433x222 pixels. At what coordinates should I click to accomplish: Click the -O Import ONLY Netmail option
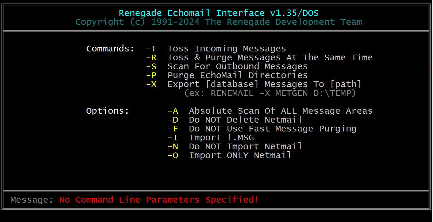pyautogui.click(x=229, y=155)
